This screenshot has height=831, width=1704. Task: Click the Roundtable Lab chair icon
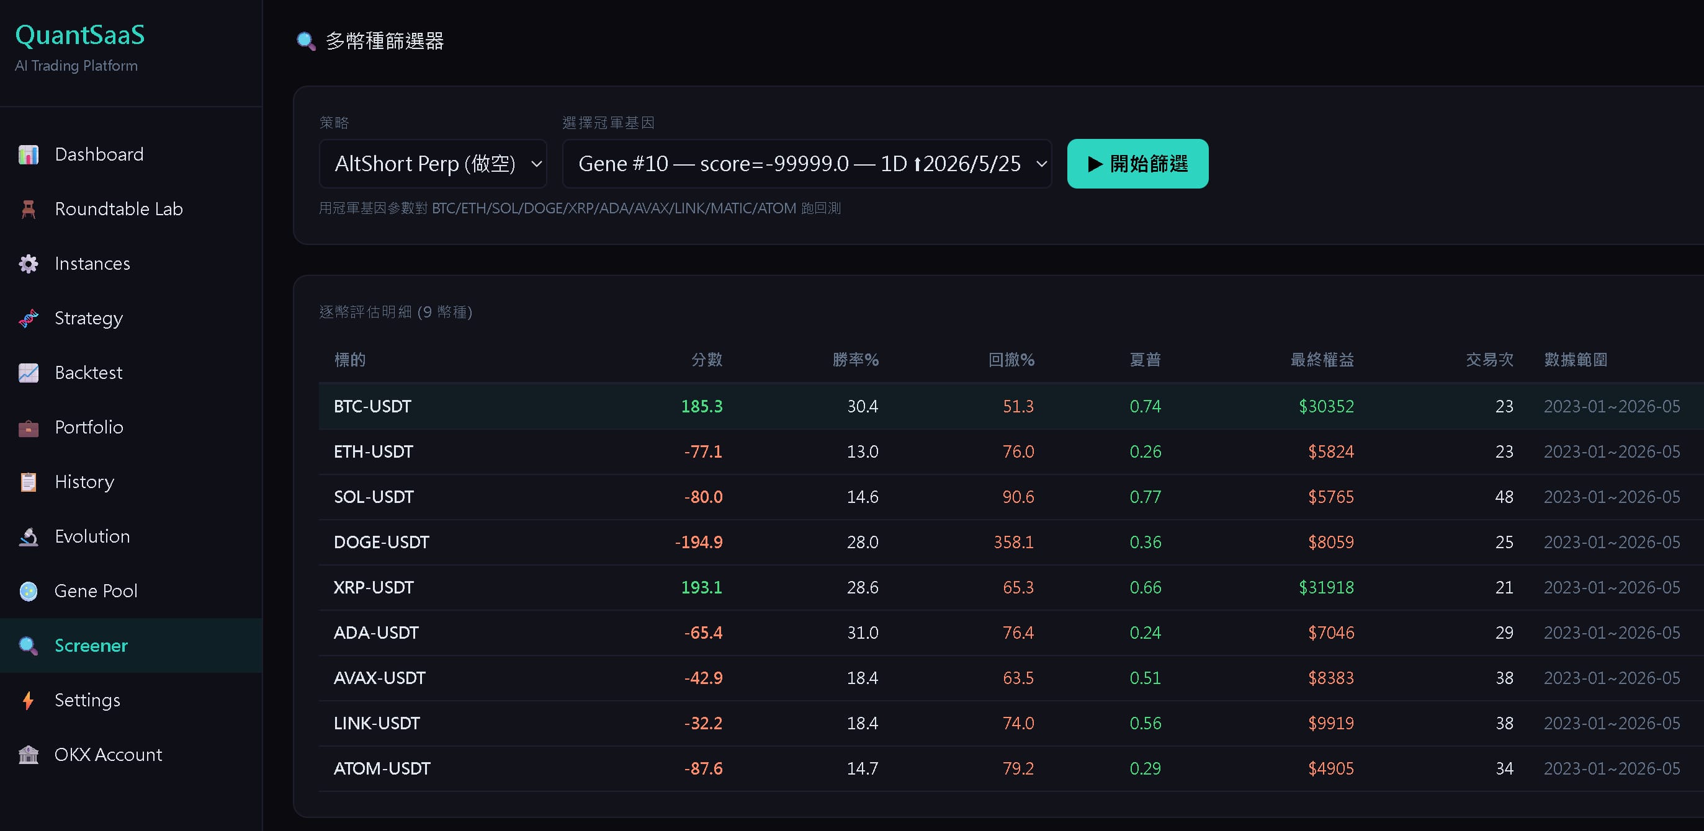click(x=29, y=209)
